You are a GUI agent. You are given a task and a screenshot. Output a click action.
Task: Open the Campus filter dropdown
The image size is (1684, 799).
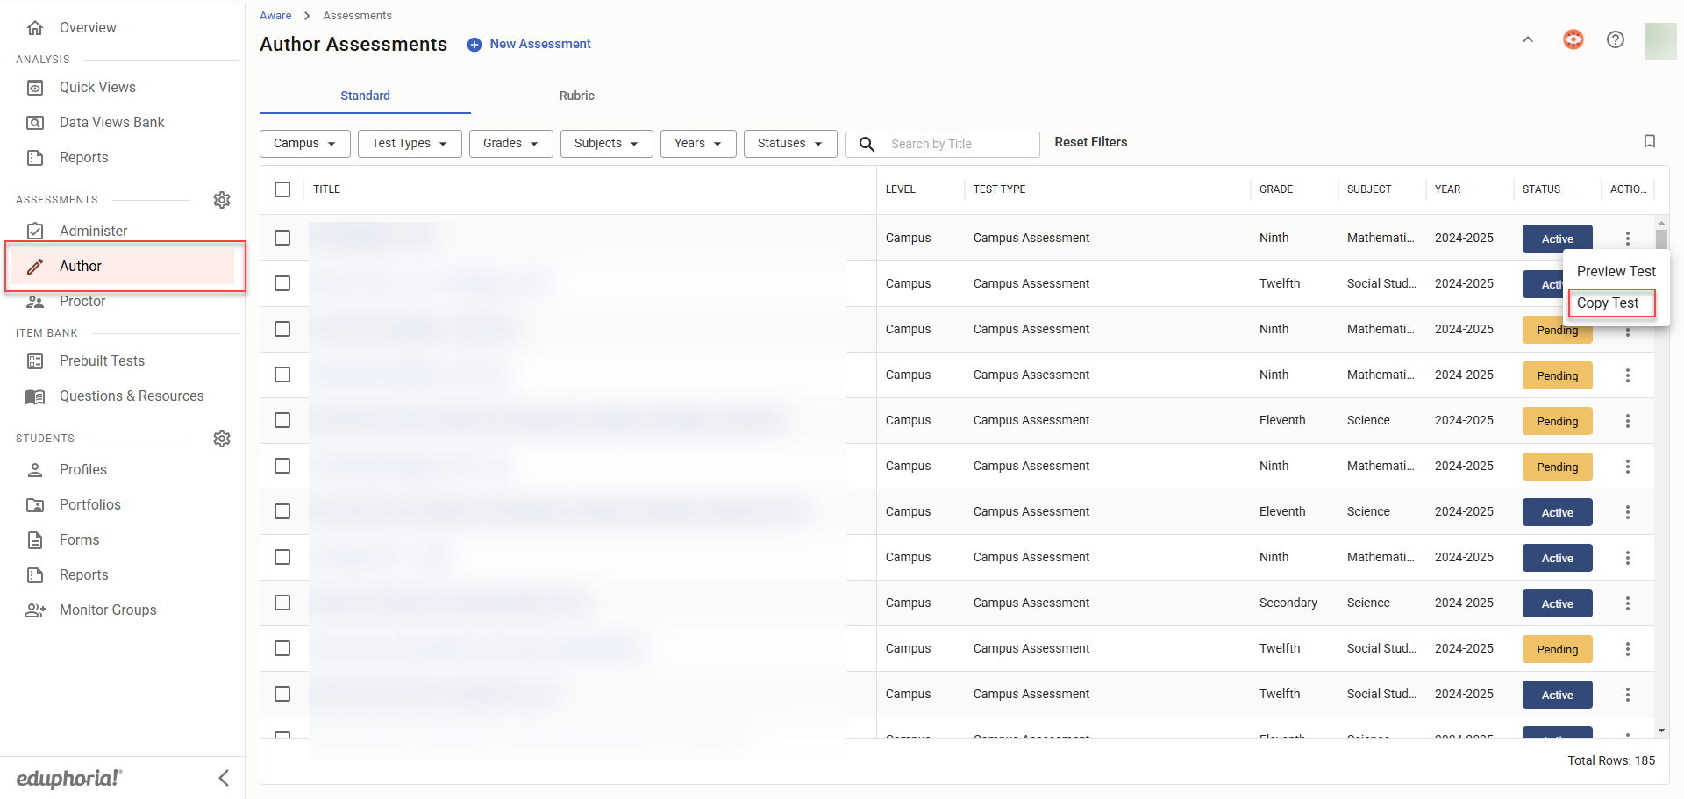click(x=304, y=144)
